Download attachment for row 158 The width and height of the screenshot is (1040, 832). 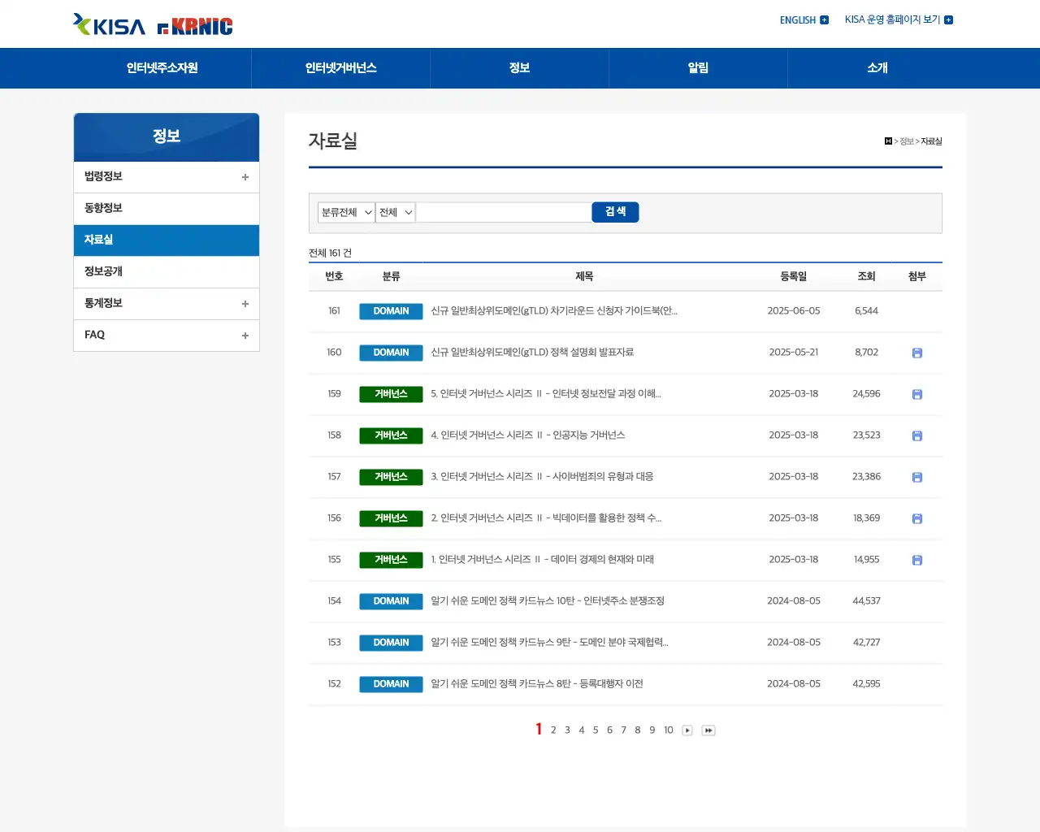[917, 435]
